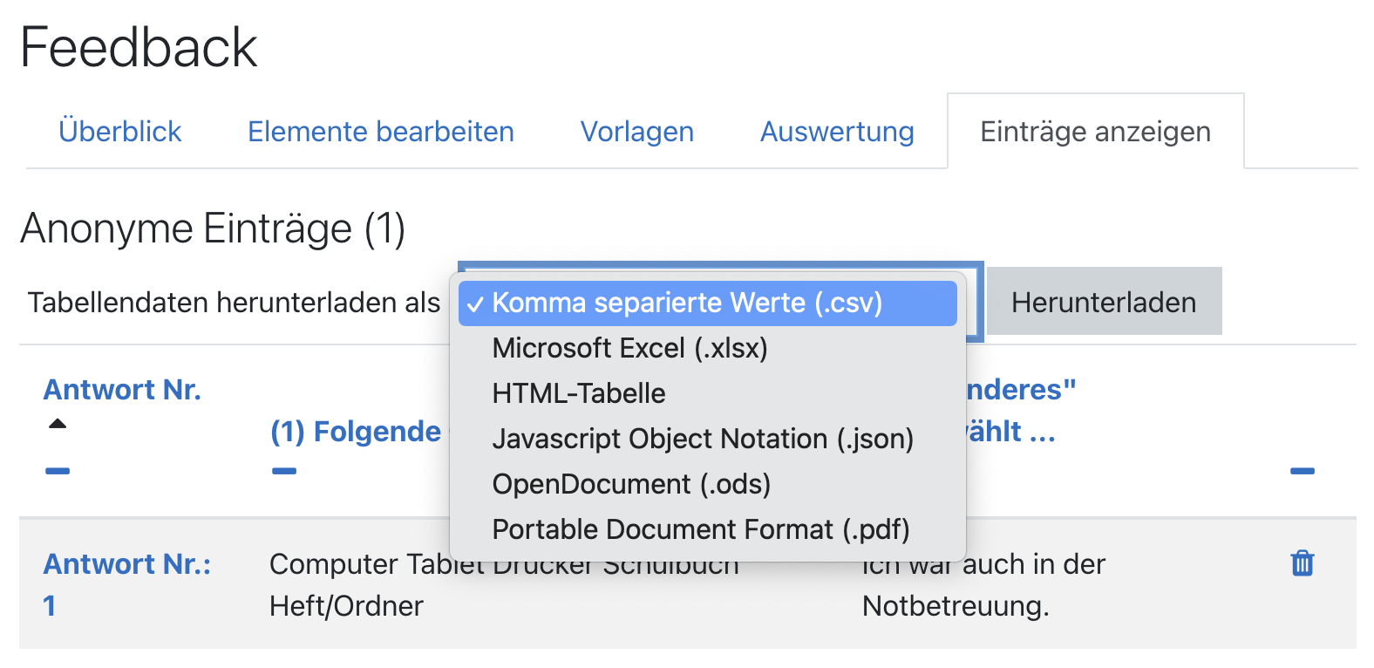1374x668 pixels.
Task: Delete the entry with the trash icon
Action: [x=1303, y=563]
